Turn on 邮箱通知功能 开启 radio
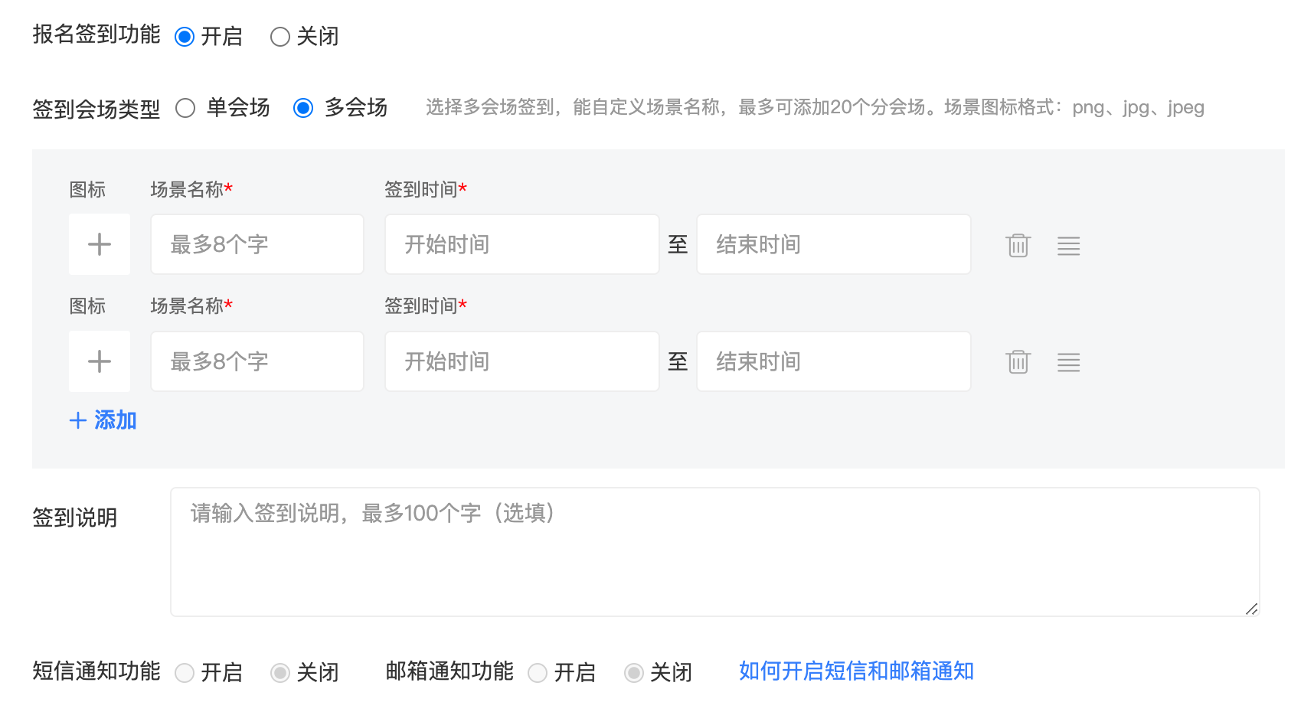Image resolution: width=1314 pixels, height=712 pixels. point(538,673)
